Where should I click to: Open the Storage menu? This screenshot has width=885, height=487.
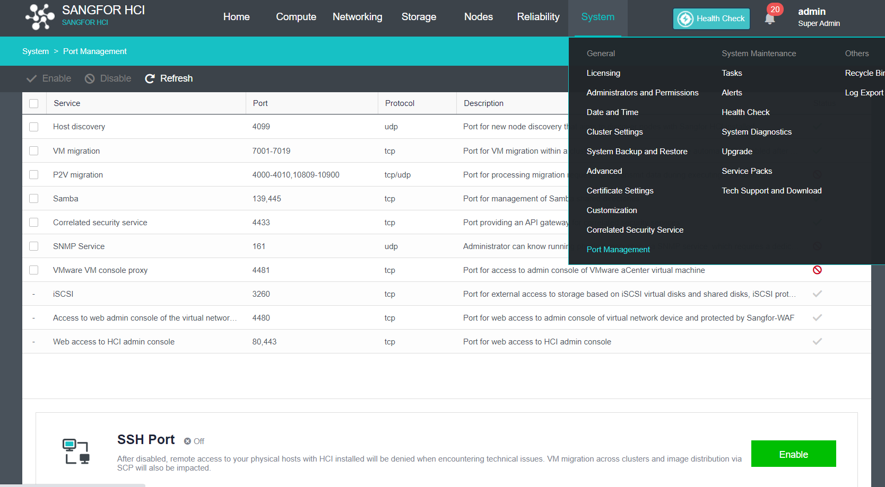[419, 17]
